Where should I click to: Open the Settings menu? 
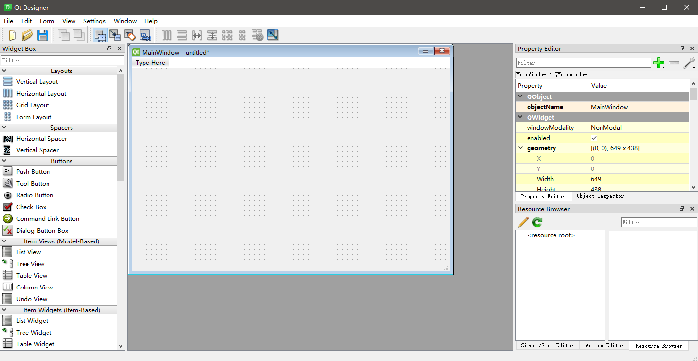(95, 21)
